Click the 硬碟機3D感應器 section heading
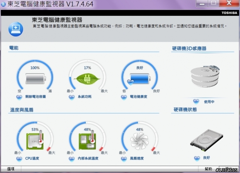The height and width of the screenshot is (173, 240). (189, 48)
